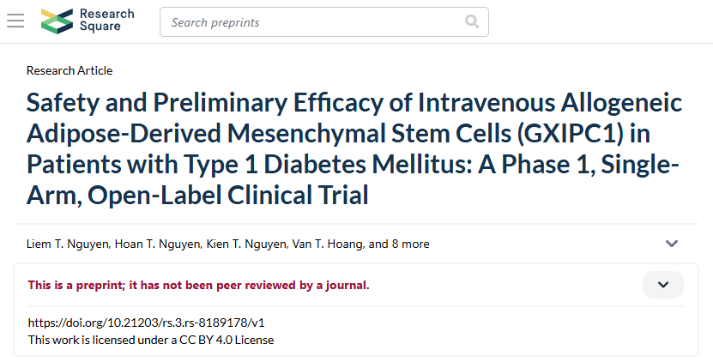Click the Research Square wordmark text
The height and width of the screenshot is (362, 713).
coord(106,21)
